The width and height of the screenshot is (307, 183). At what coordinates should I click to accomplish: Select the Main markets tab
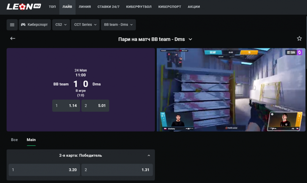coord(31,140)
